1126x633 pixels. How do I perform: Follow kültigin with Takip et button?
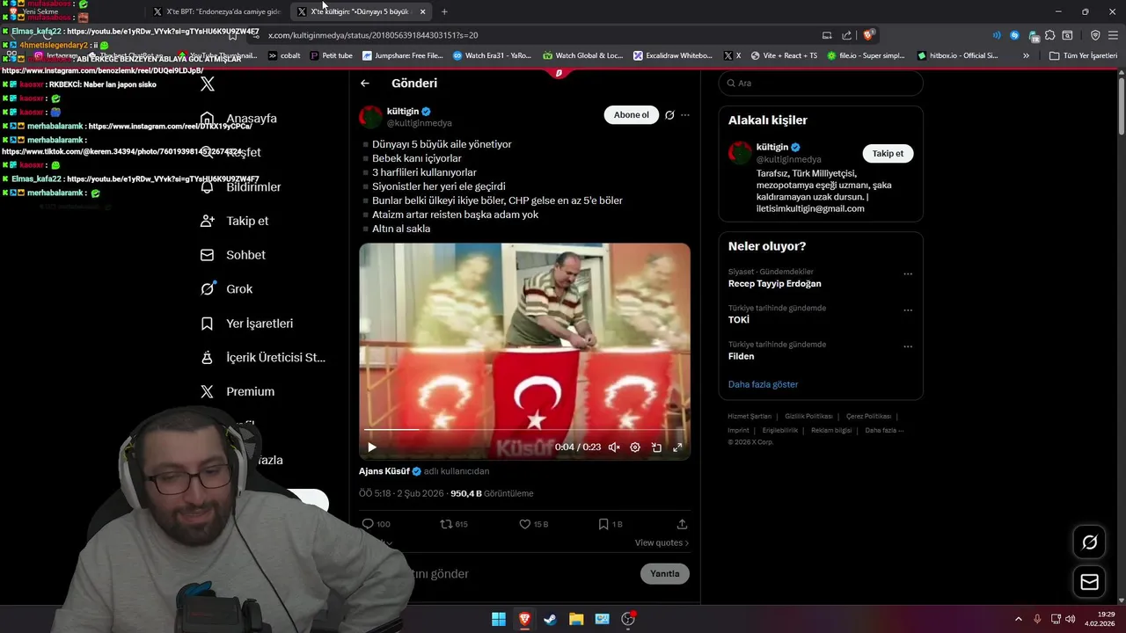point(888,154)
